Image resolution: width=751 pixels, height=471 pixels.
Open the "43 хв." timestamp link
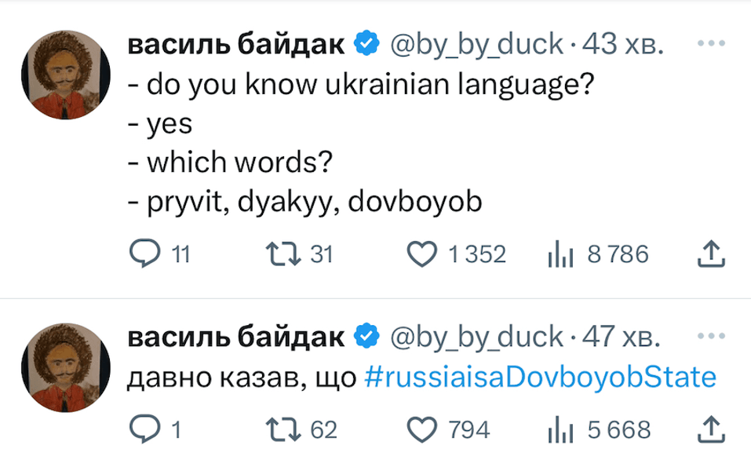tap(624, 46)
